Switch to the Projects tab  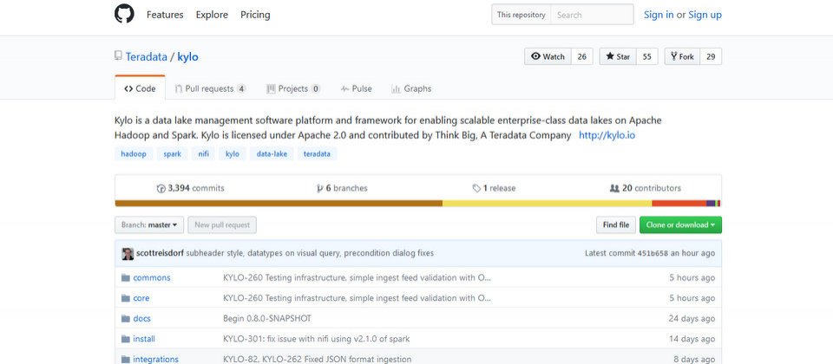(293, 88)
